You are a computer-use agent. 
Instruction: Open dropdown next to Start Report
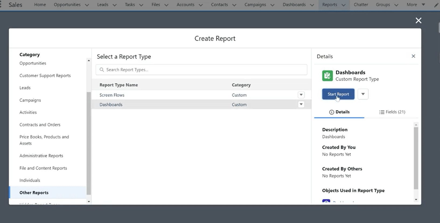[x=363, y=94]
